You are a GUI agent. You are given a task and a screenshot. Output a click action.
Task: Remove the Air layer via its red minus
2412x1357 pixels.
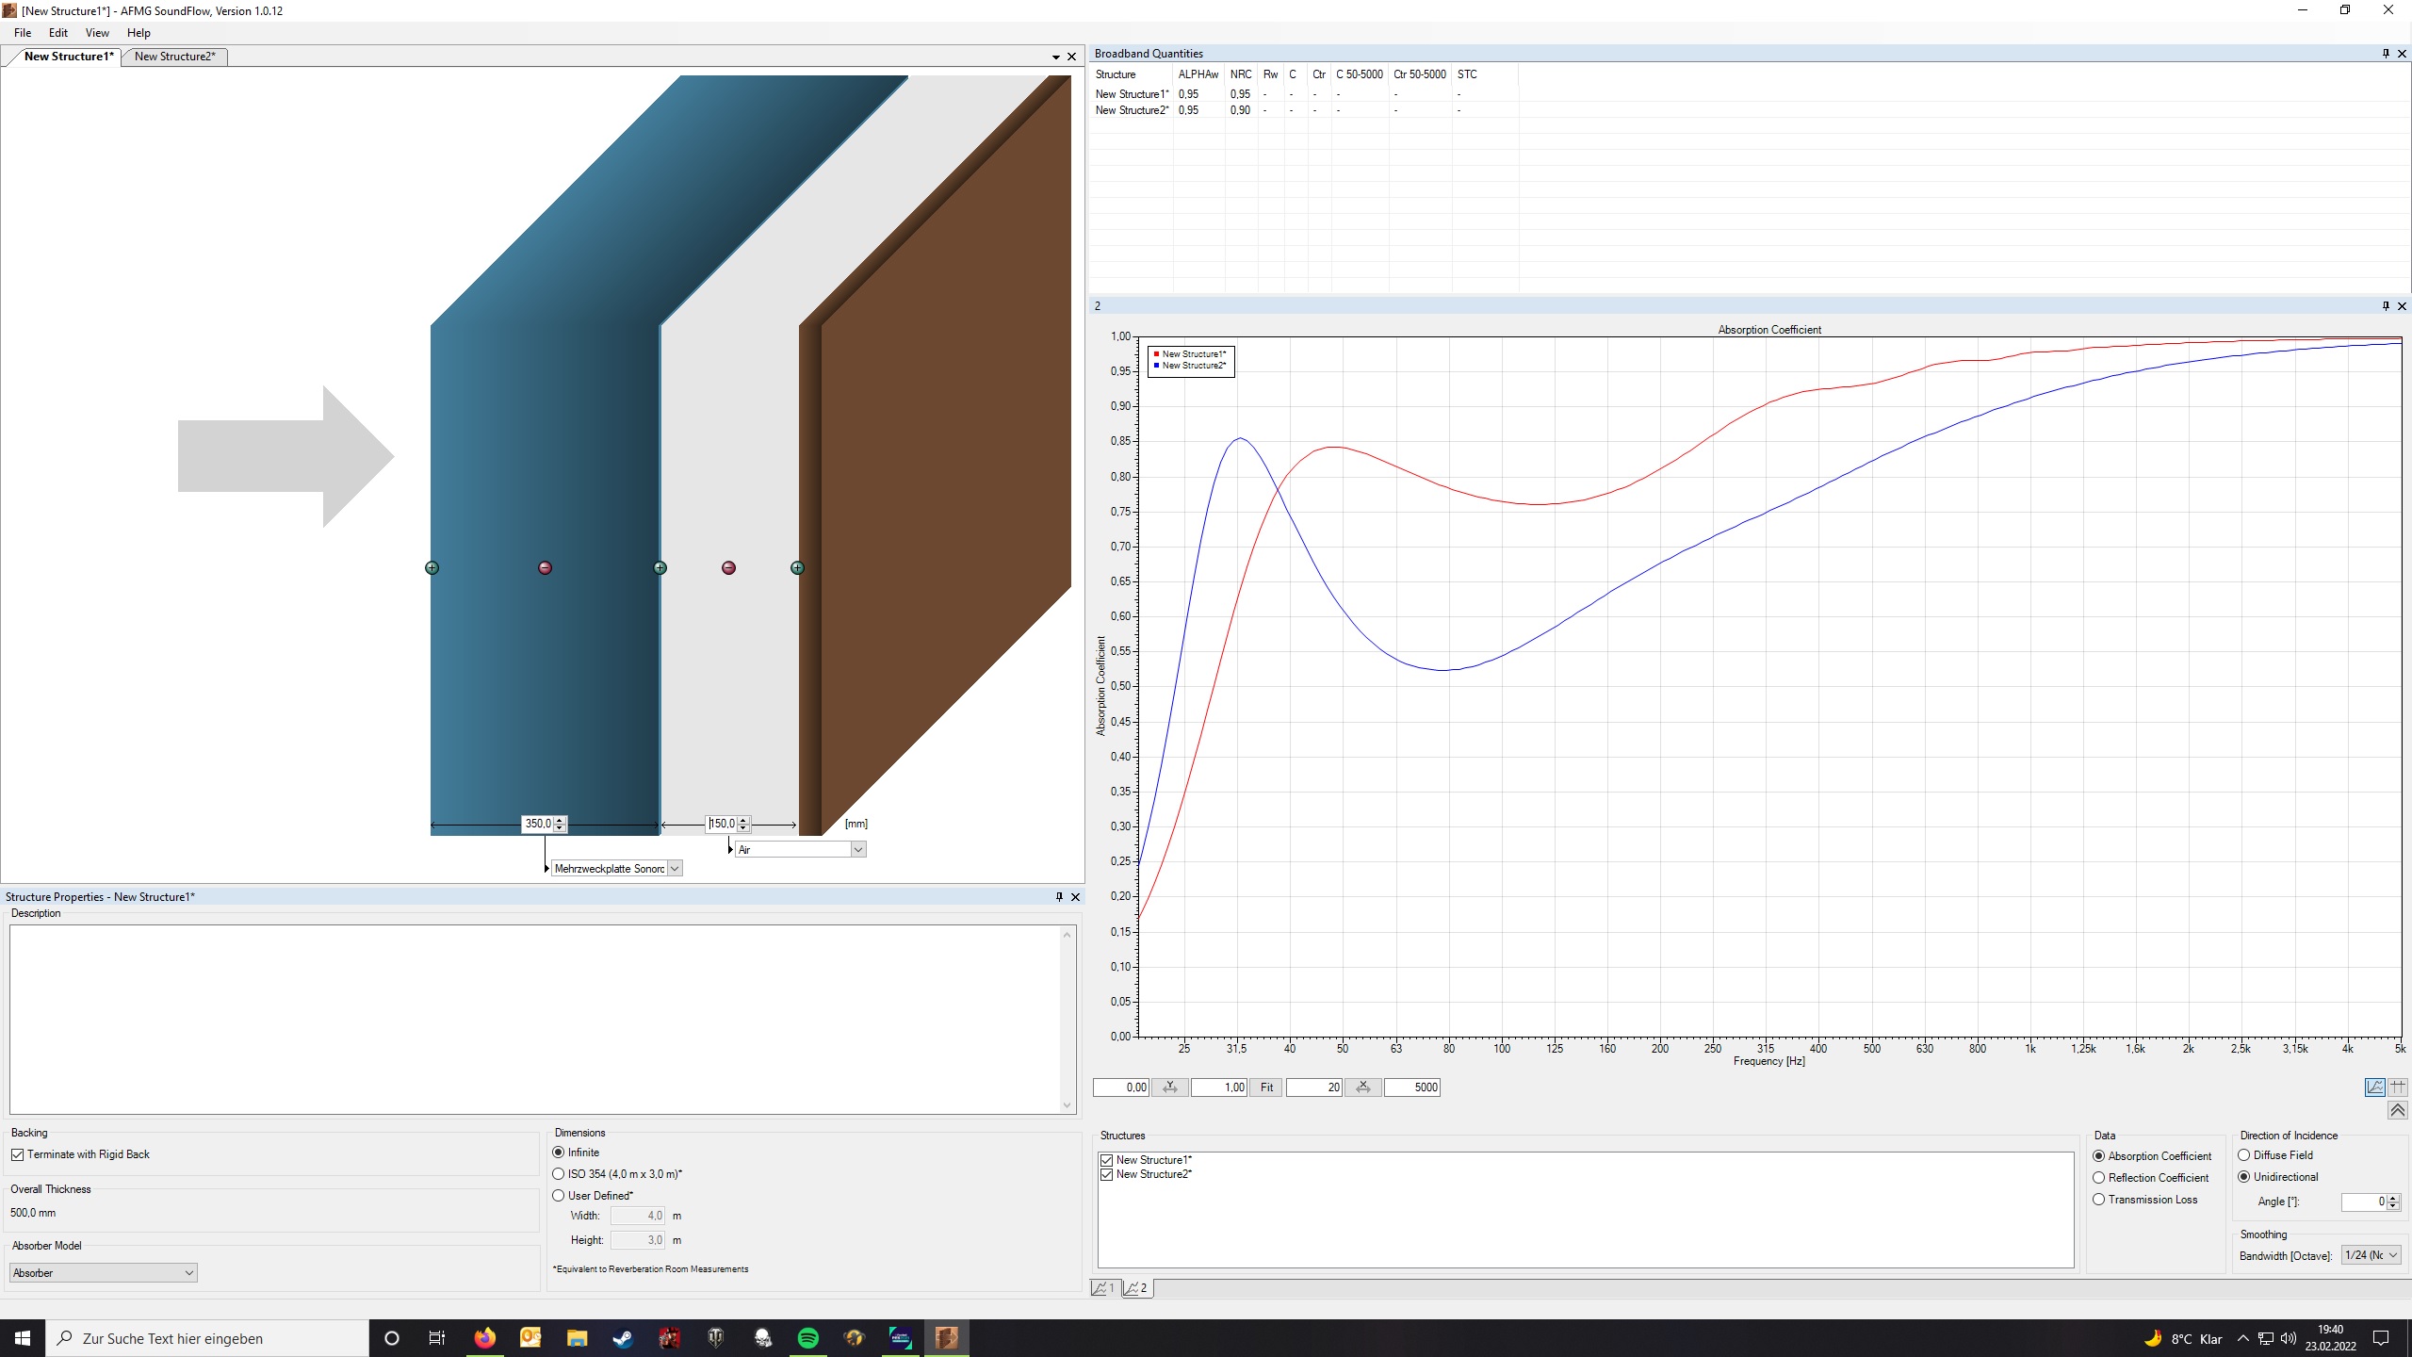(728, 568)
